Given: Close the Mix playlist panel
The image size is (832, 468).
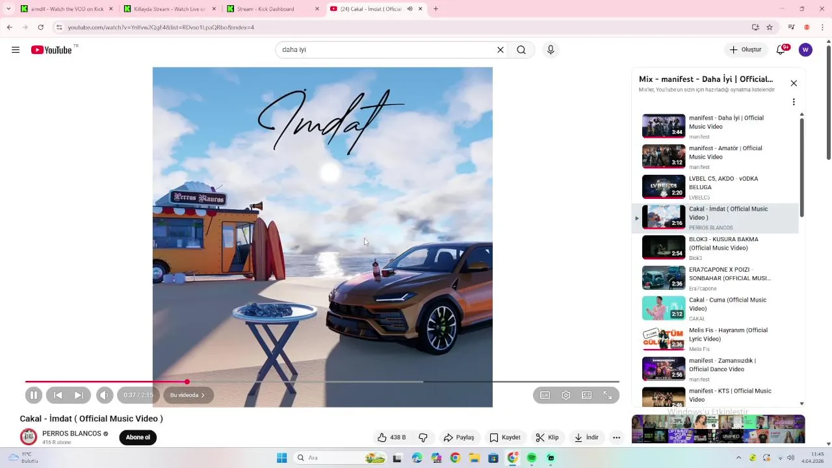Looking at the screenshot, I should [x=794, y=83].
